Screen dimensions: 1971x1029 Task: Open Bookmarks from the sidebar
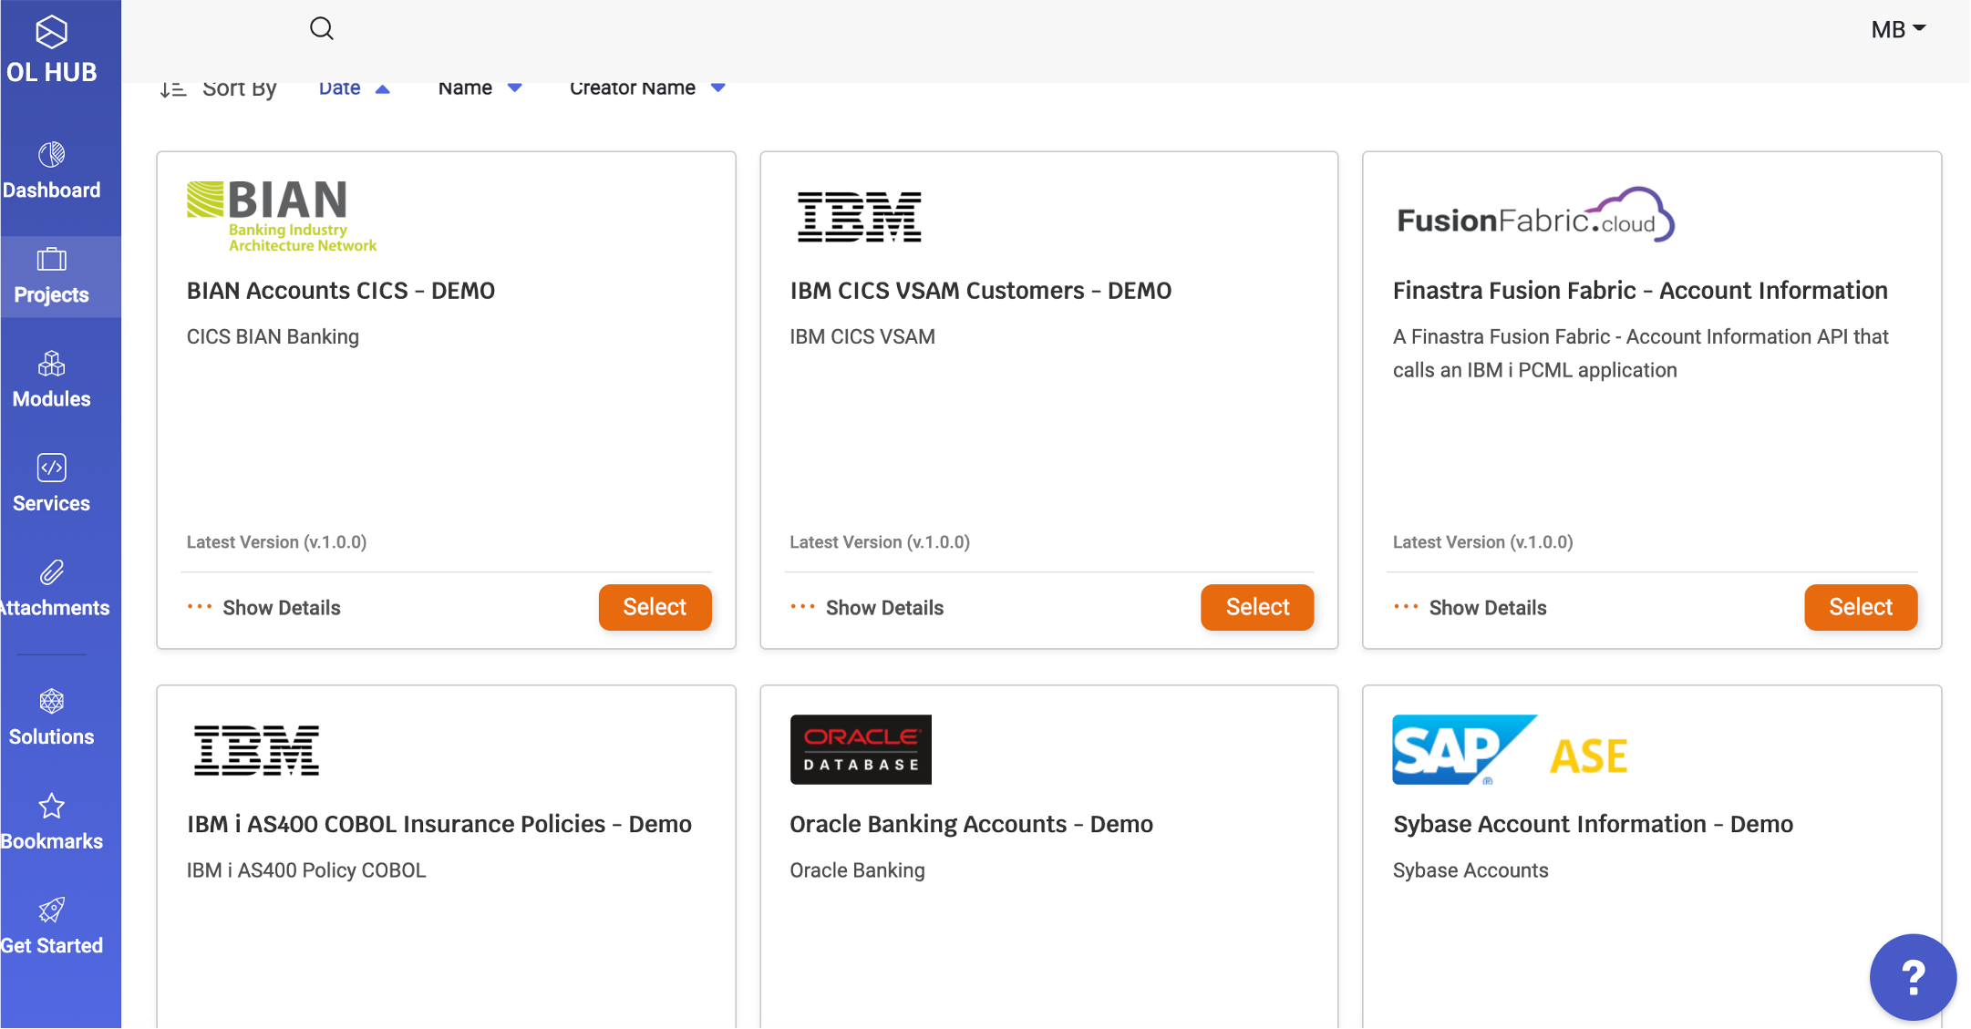click(x=51, y=822)
